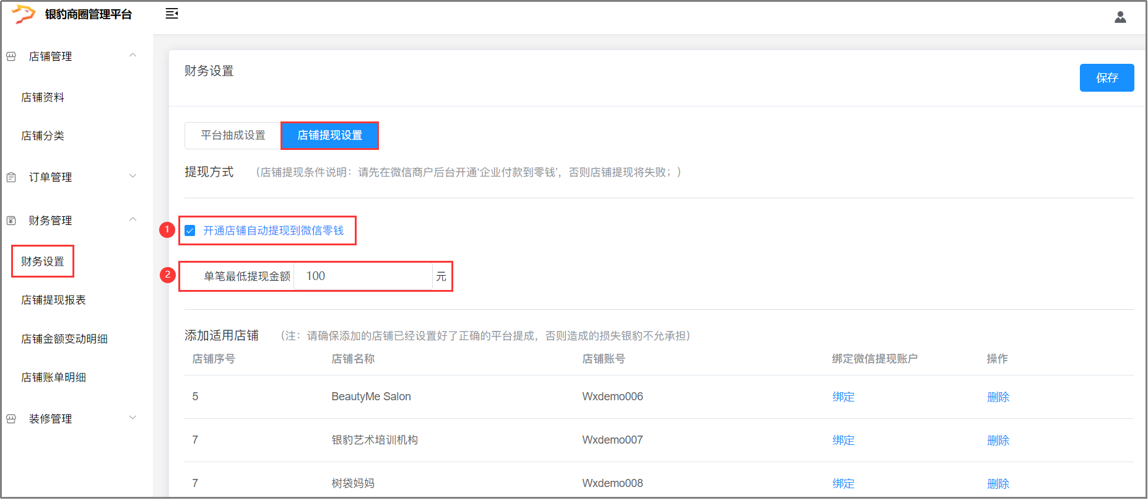Open 店铺提现报表 in the sidebar
Screen dimensions: 1148x500
[53, 300]
